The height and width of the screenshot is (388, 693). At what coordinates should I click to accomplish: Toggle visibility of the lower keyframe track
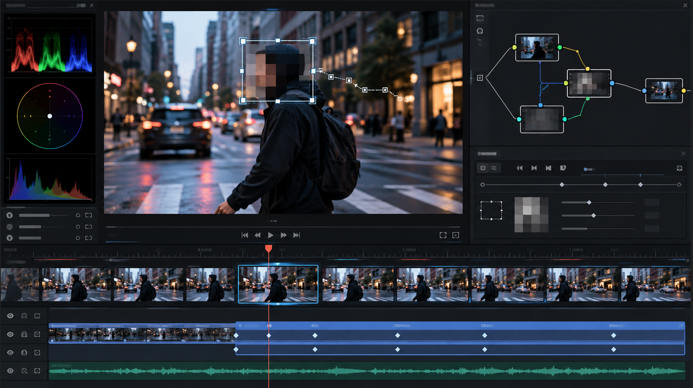10,353
